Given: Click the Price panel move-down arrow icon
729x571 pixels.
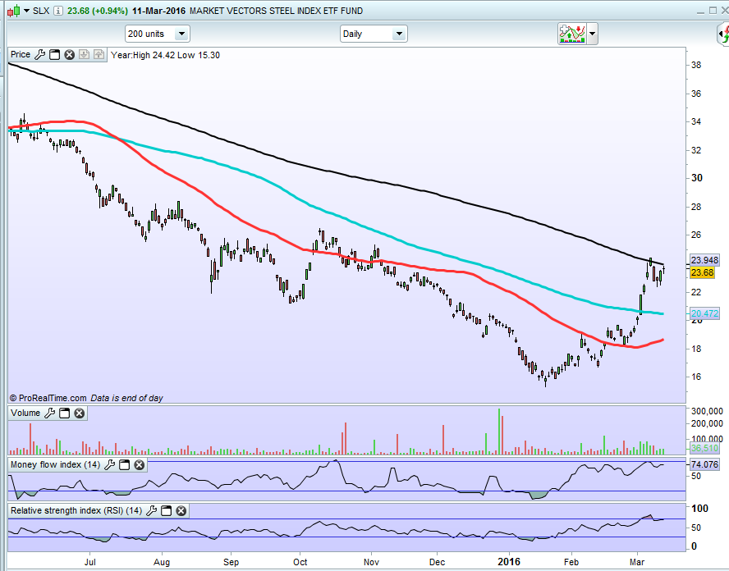Looking at the screenshot, I should [85, 55].
